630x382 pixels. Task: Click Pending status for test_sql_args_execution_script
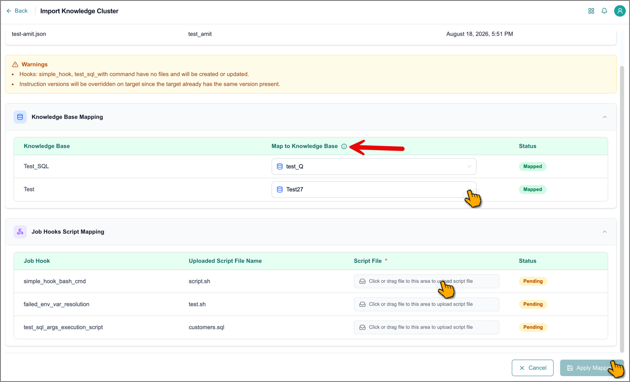533,327
